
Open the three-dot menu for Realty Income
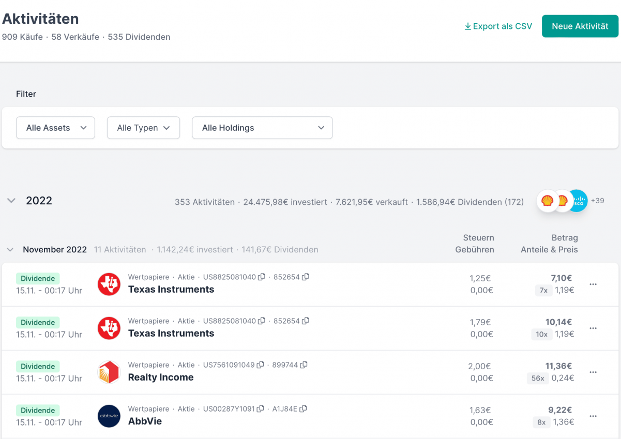pyautogui.click(x=593, y=372)
